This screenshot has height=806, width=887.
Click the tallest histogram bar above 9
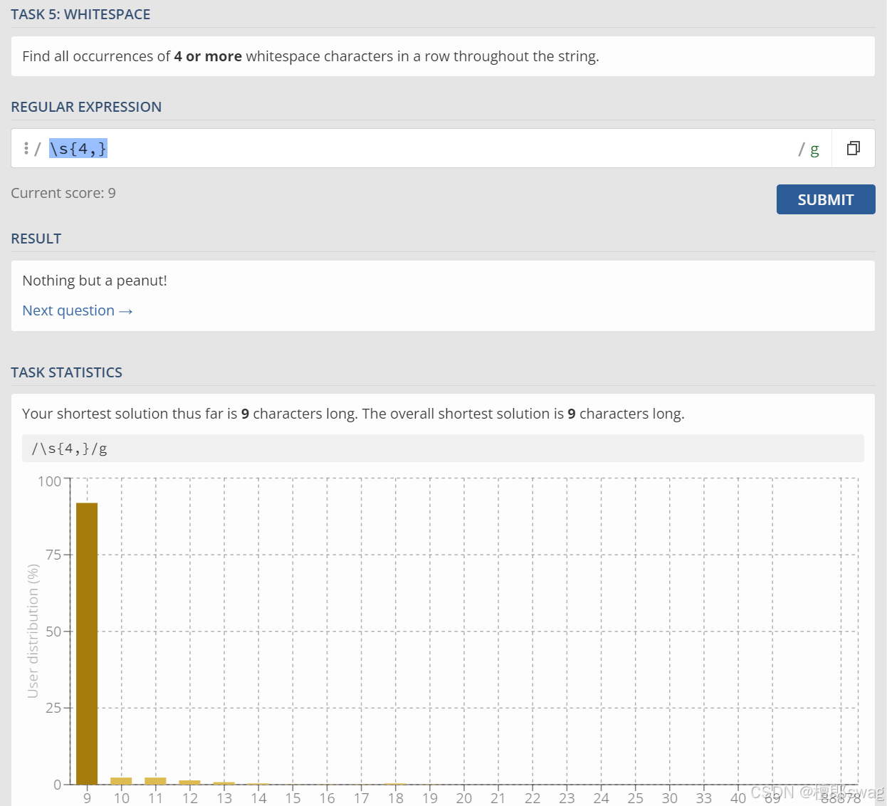point(87,641)
